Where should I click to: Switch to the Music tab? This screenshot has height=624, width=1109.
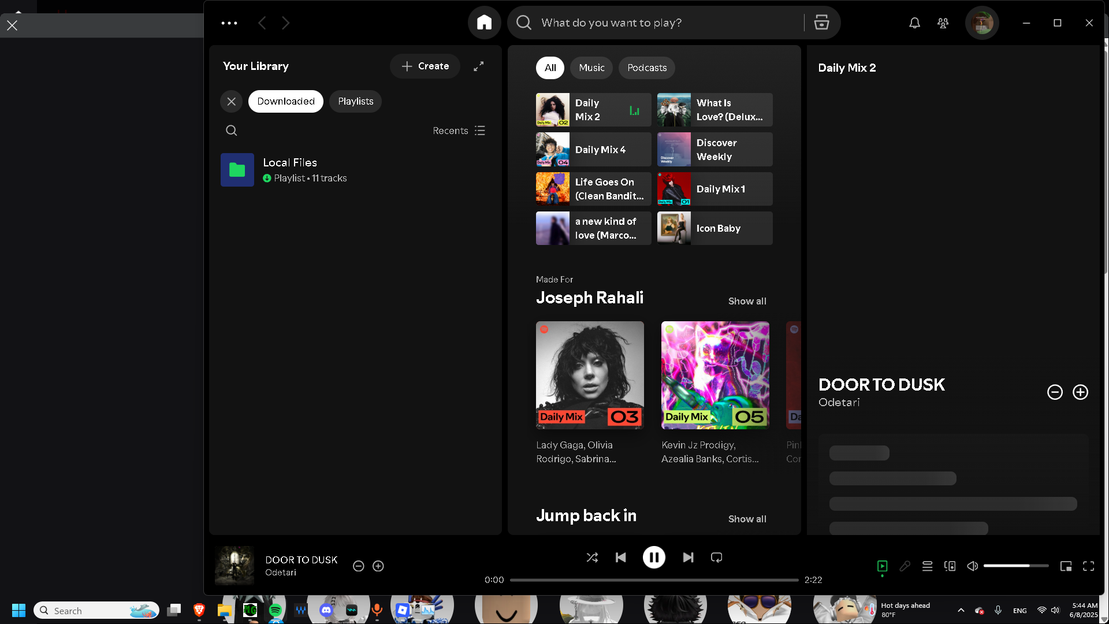[x=591, y=68]
